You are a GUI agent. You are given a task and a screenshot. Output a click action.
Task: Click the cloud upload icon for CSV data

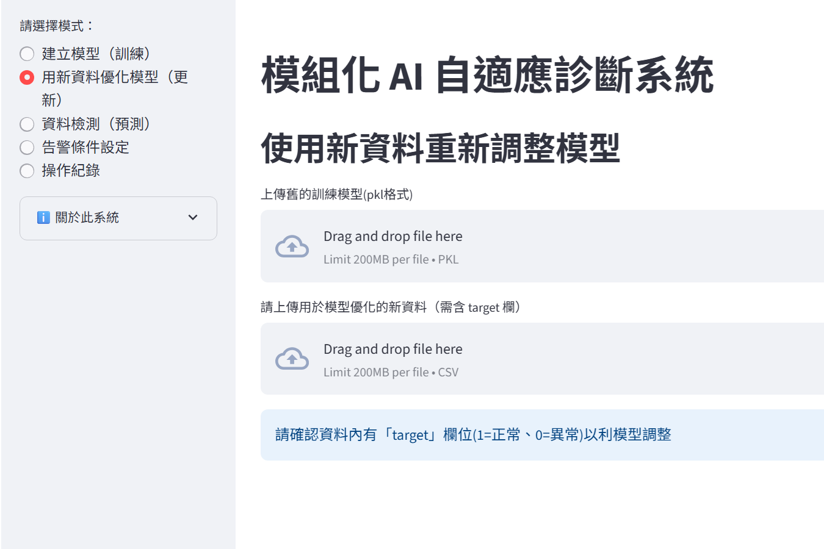(x=292, y=359)
